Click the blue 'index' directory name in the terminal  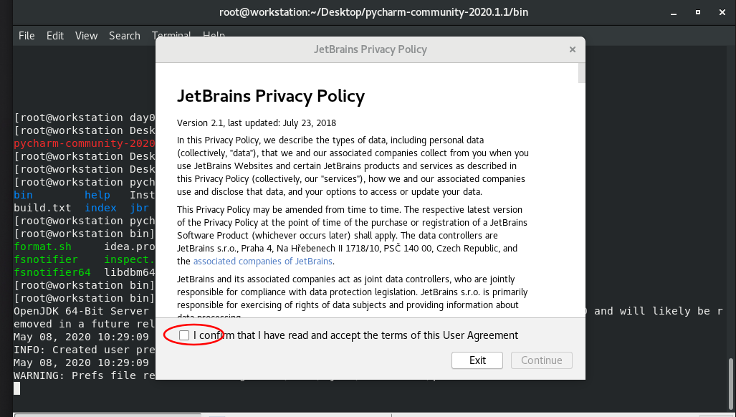[100, 208]
